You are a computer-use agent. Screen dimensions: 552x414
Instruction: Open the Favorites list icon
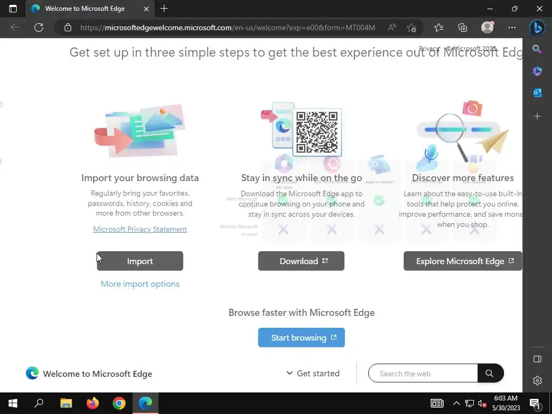point(439,27)
